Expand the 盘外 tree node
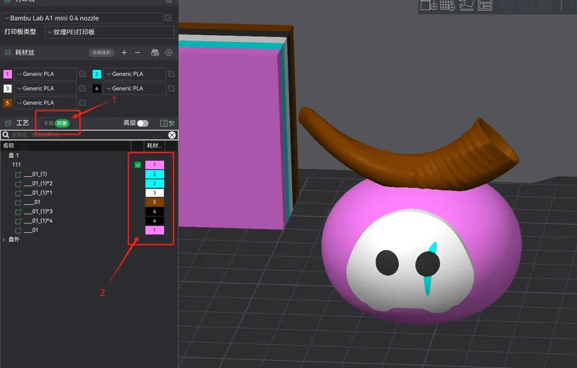The height and width of the screenshot is (368, 577). 3,240
